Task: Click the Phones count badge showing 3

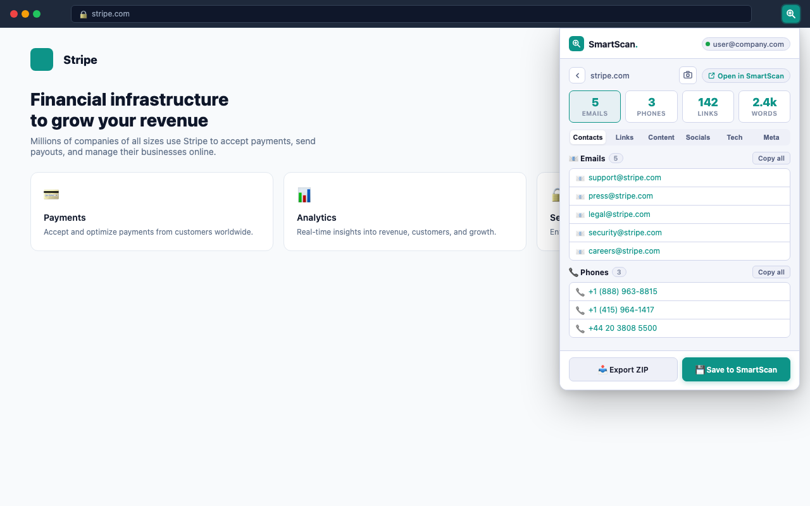Action: coord(619,272)
